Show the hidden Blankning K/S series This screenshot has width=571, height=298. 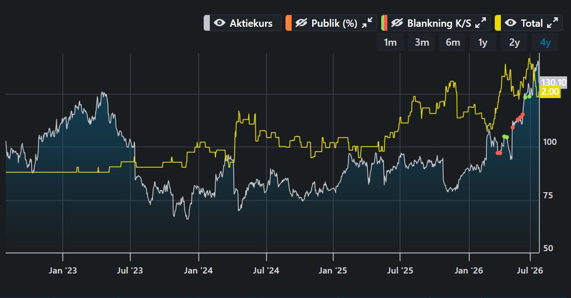397,23
